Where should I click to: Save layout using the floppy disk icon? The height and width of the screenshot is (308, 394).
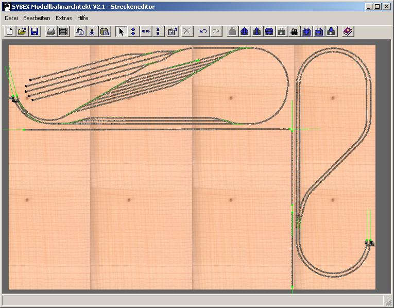(x=34, y=31)
